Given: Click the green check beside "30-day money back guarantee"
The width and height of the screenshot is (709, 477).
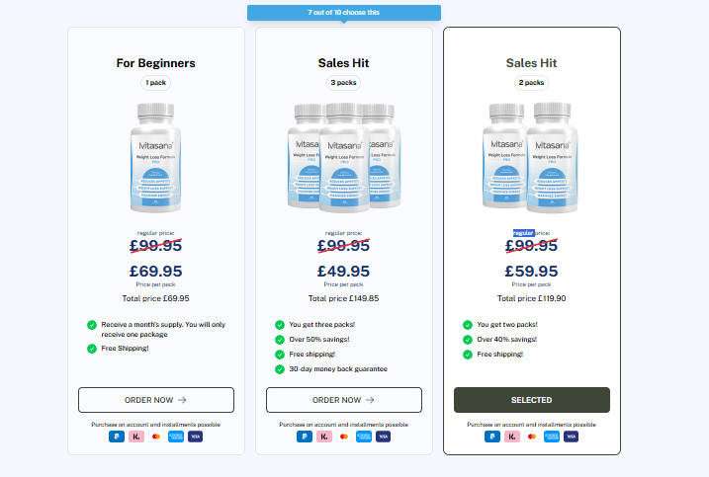Looking at the screenshot, I should click(x=280, y=369).
